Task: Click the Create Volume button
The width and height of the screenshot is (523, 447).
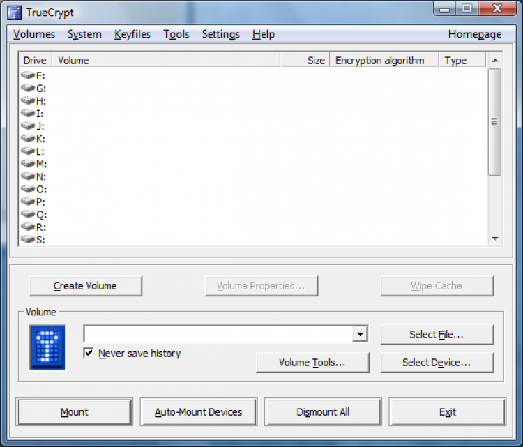Action: pyautogui.click(x=85, y=286)
